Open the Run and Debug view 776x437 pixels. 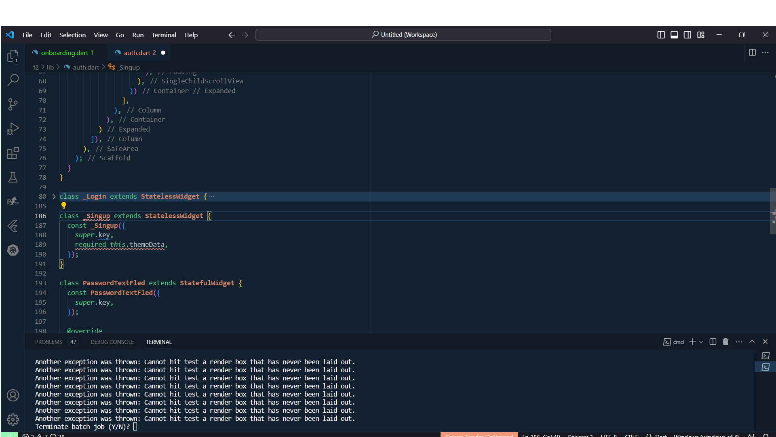(x=13, y=129)
